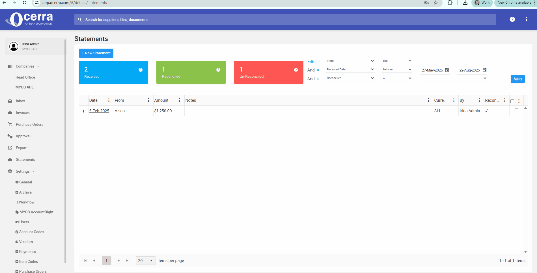Open the grid three-dot menu beside header checkbox
Viewport: 537px width, 273px height.
pos(519,101)
